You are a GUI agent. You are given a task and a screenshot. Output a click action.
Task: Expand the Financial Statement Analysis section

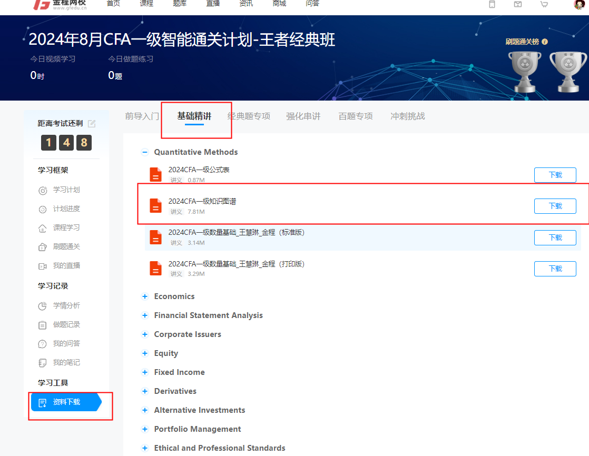coord(145,315)
